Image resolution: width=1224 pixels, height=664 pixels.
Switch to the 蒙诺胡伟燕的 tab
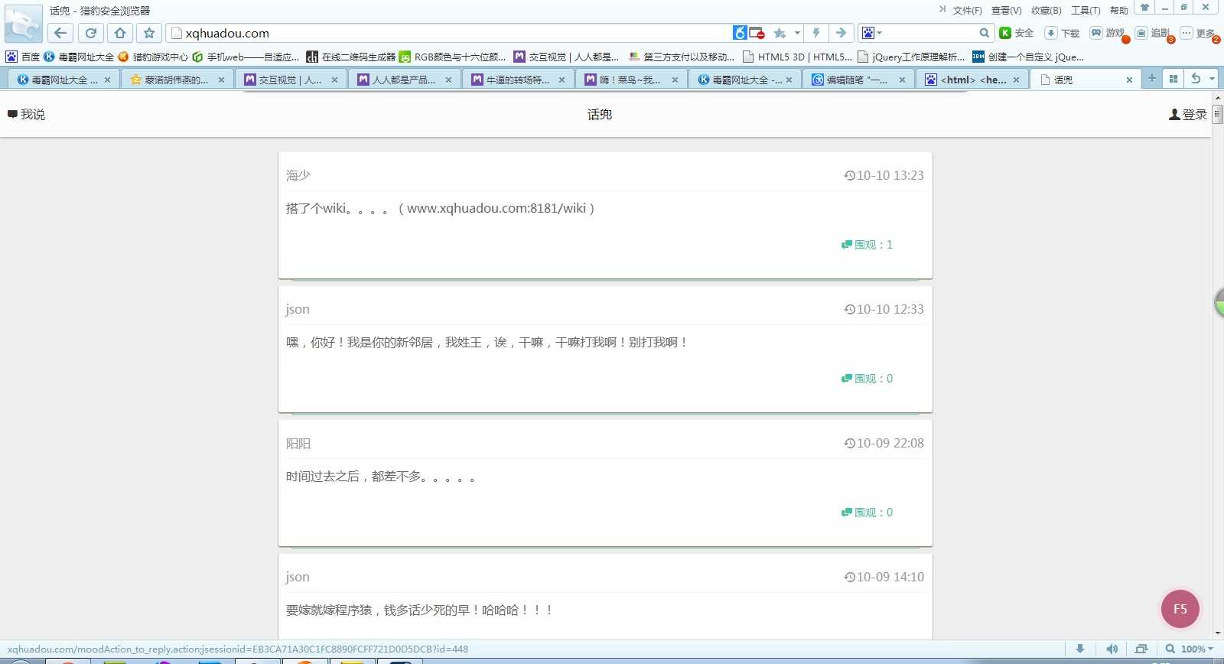[177, 80]
